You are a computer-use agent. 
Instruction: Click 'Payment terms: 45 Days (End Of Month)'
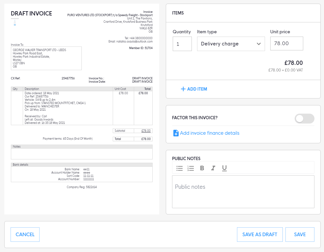point(68,139)
